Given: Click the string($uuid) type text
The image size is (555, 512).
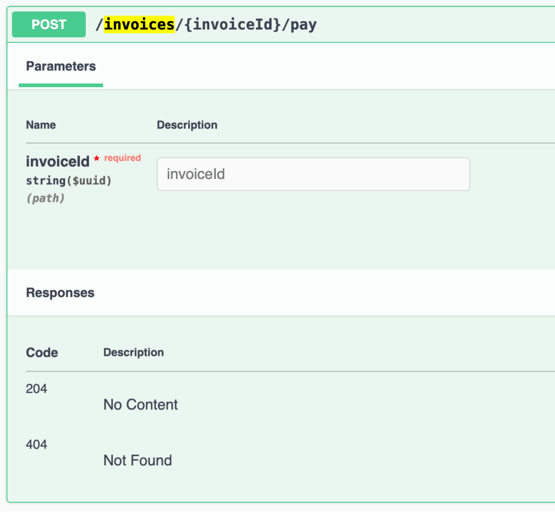Looking at the screenshot, I should pyautogui.click(x=68, y=181).
